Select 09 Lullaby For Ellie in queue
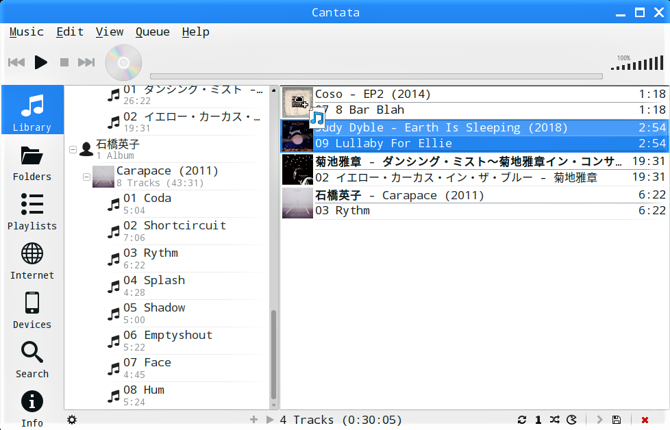Image resolution: width=670 pixels, height=430 pixels. coord(491,144)
